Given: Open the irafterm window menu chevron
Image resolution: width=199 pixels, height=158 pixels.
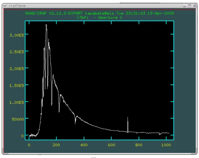Looking at the screenshot, I should point(5,6).
